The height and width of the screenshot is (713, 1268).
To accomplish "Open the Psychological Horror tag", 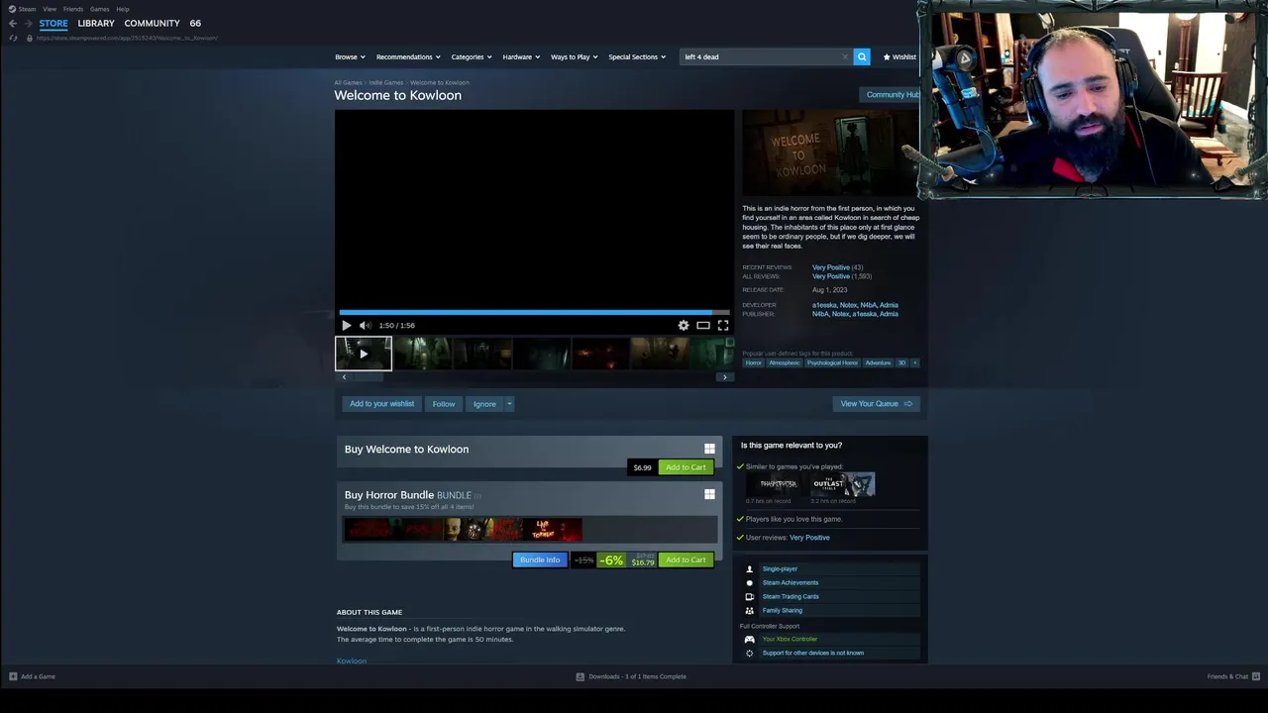I will (832, 362).
